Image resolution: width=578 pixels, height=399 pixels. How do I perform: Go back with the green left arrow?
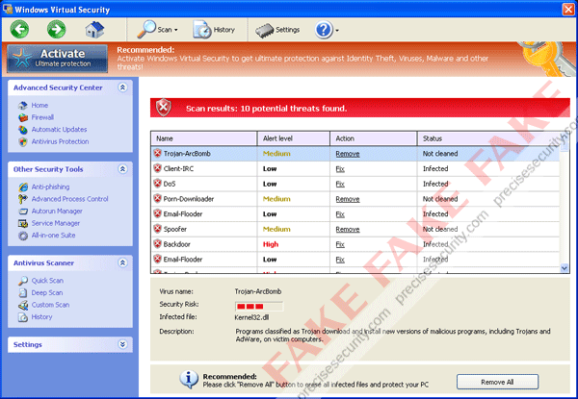(19, 30)
